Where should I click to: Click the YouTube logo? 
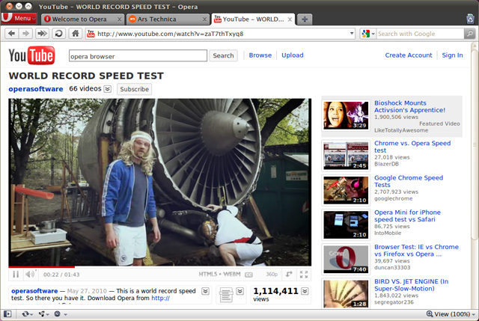[31, 55]
